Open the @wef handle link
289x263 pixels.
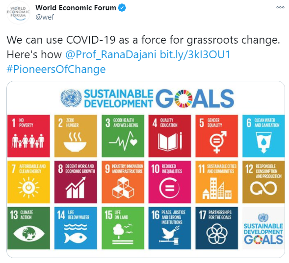click(x=45, y=17)
